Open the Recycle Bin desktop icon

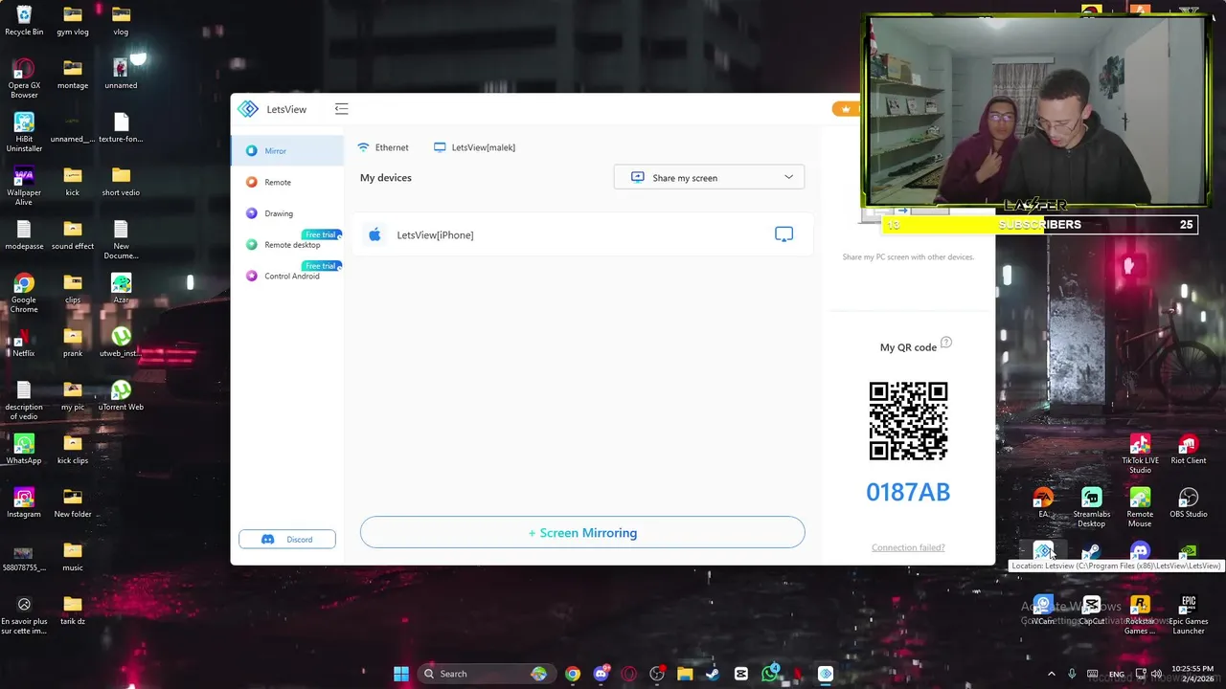[24, 21]
